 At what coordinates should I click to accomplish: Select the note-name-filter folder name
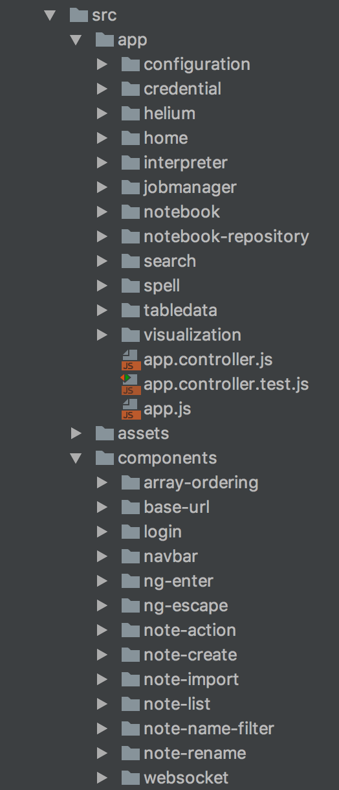coord(209,728)
